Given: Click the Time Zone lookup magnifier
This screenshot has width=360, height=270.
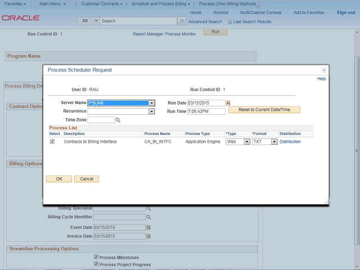Looking at the screenshot, I should [118, 120].
